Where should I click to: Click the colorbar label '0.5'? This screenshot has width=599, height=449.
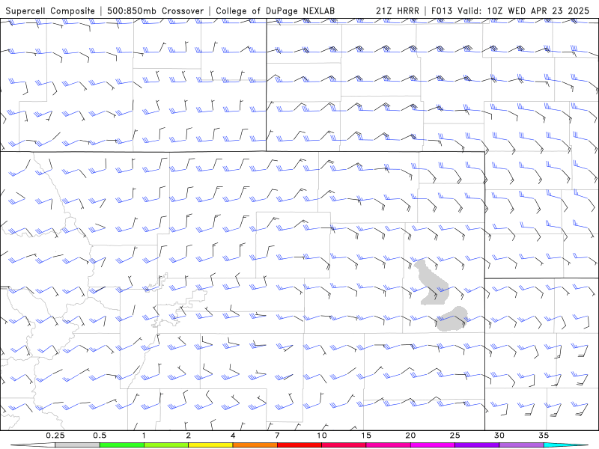point(100,436)
